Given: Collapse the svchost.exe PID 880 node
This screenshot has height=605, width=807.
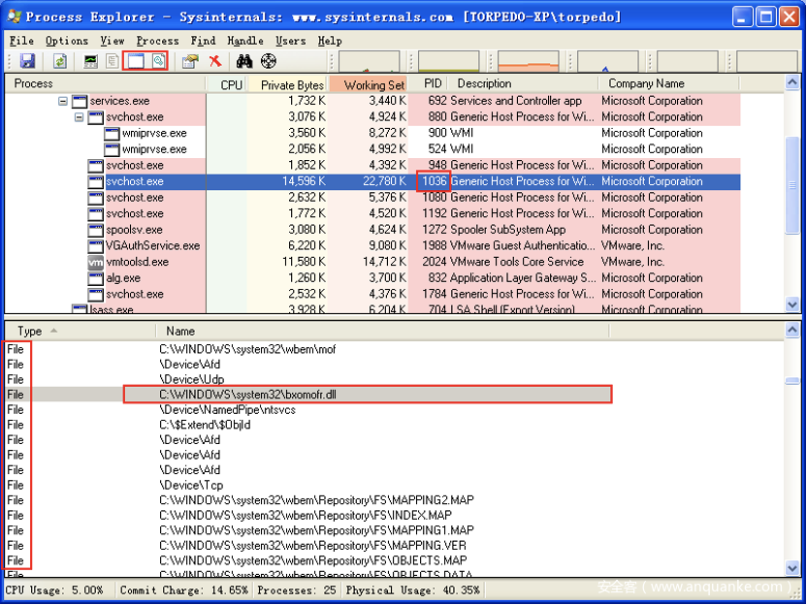Looking at the screenshot, I should (79, 116).
